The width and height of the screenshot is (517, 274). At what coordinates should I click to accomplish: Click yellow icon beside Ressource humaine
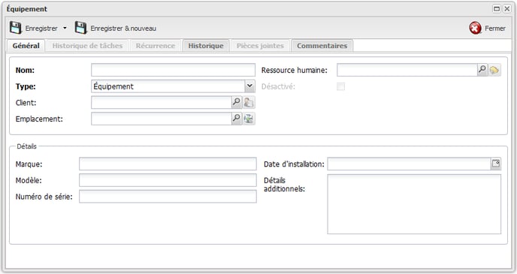point(494,70)
